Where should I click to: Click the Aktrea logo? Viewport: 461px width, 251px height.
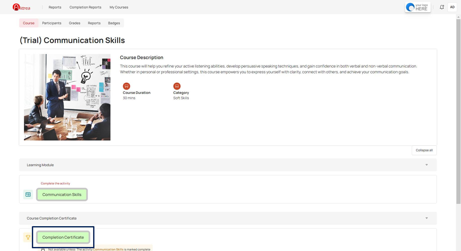[21, 7]
